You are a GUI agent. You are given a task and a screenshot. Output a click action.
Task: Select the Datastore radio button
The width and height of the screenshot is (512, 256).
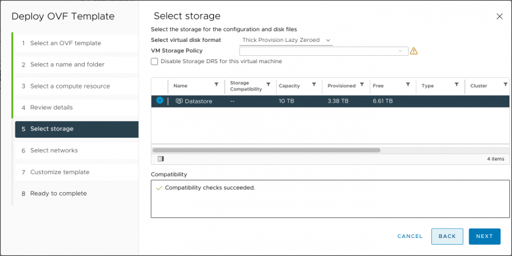(160, 100)
